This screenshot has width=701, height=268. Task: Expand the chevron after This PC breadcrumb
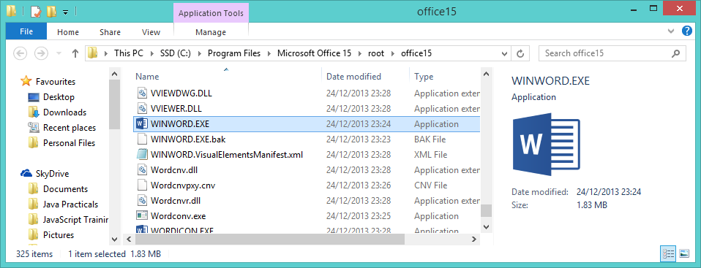(x=151, y=53)
